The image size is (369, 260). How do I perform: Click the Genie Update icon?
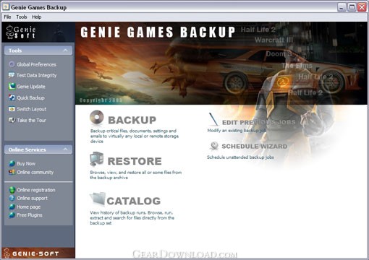click(x=12, y=86)
